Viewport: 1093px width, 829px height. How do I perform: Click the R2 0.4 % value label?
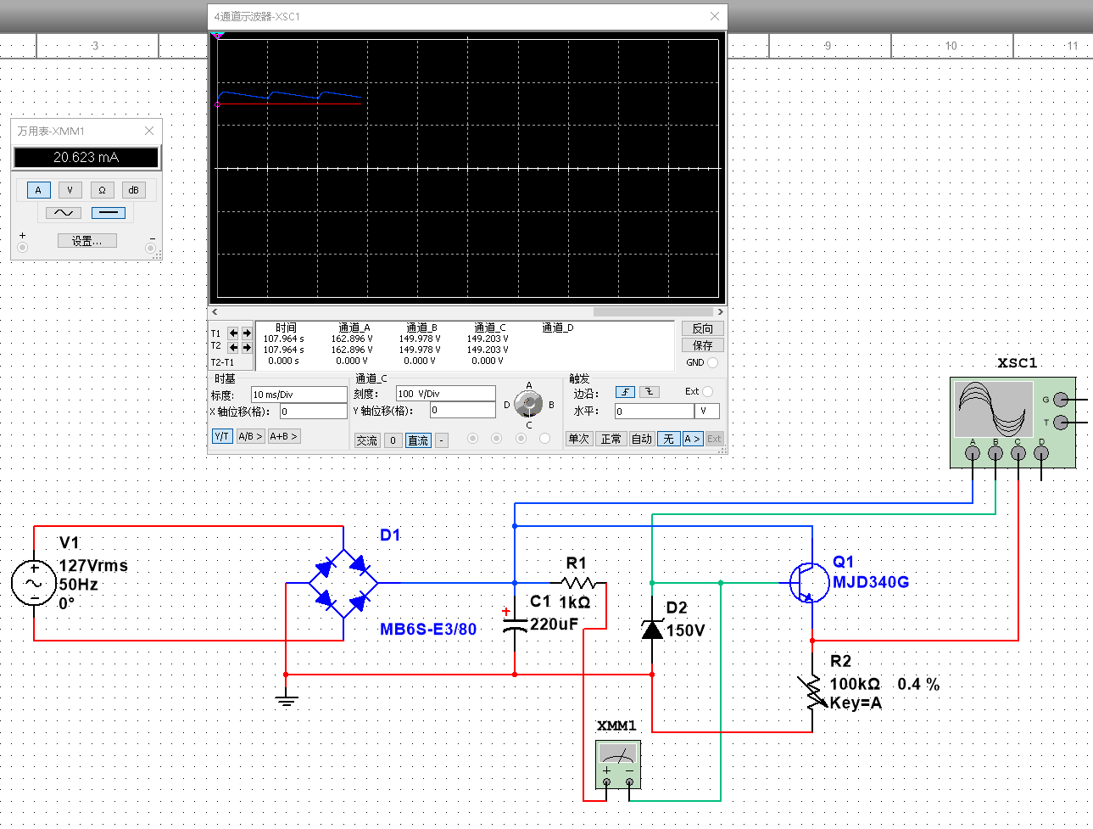(918, 684)
